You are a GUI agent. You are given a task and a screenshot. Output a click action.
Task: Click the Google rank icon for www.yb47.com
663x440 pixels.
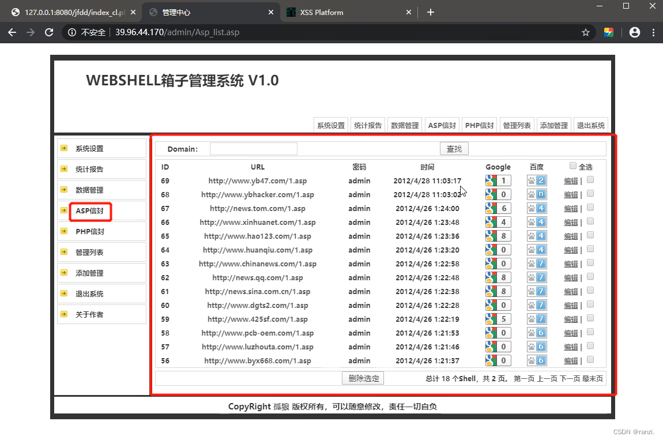point(498,180)
